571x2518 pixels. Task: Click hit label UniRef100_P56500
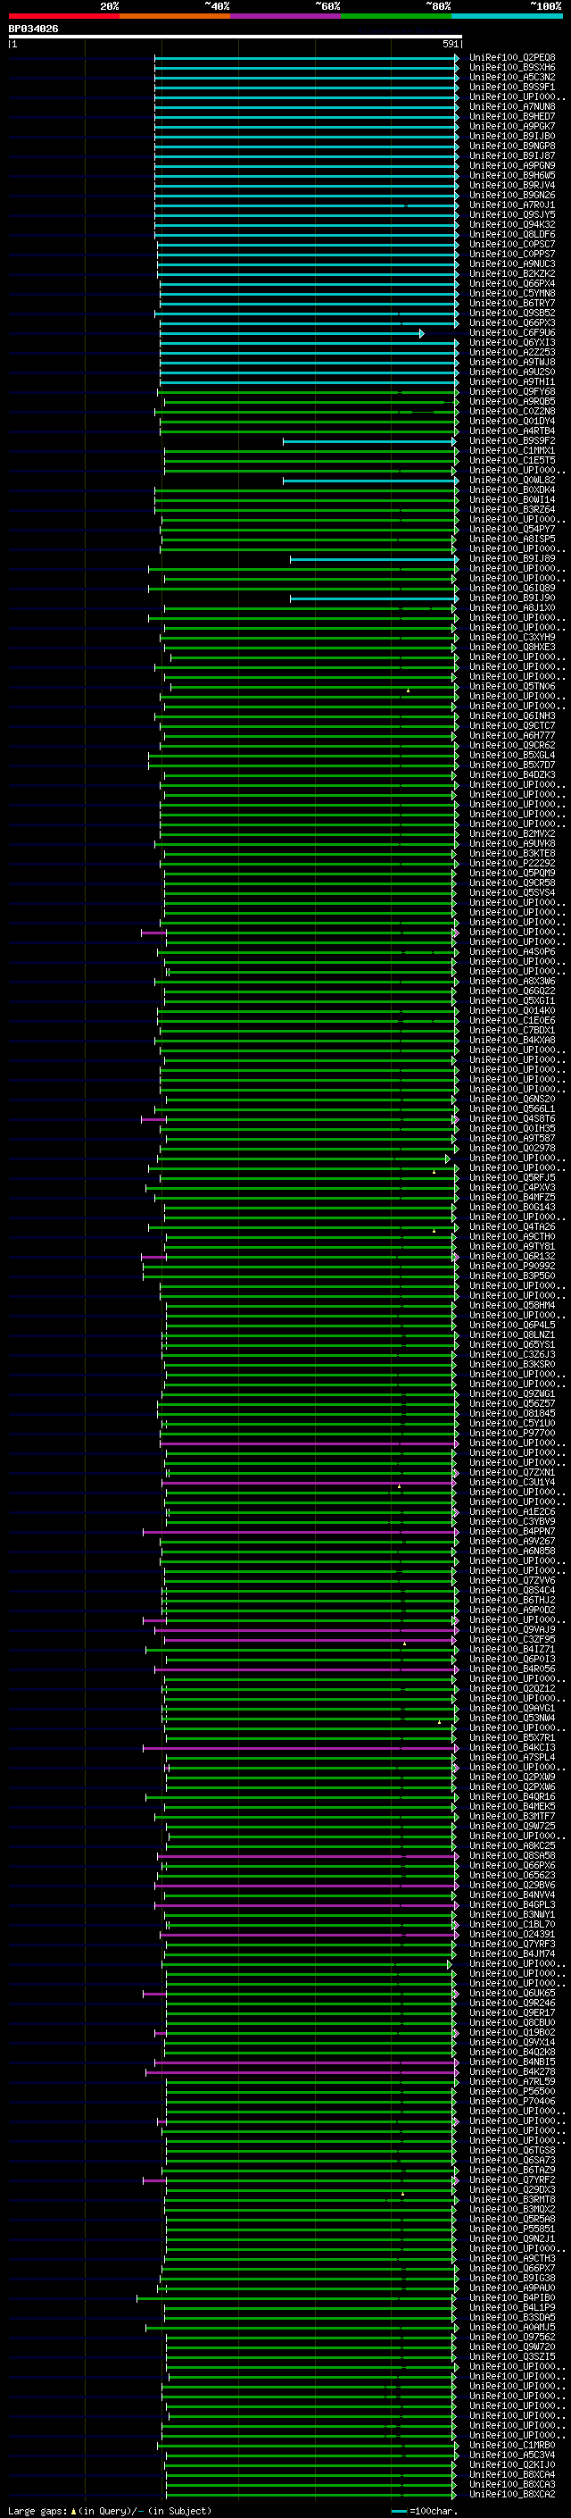(x=512, y=2091)
